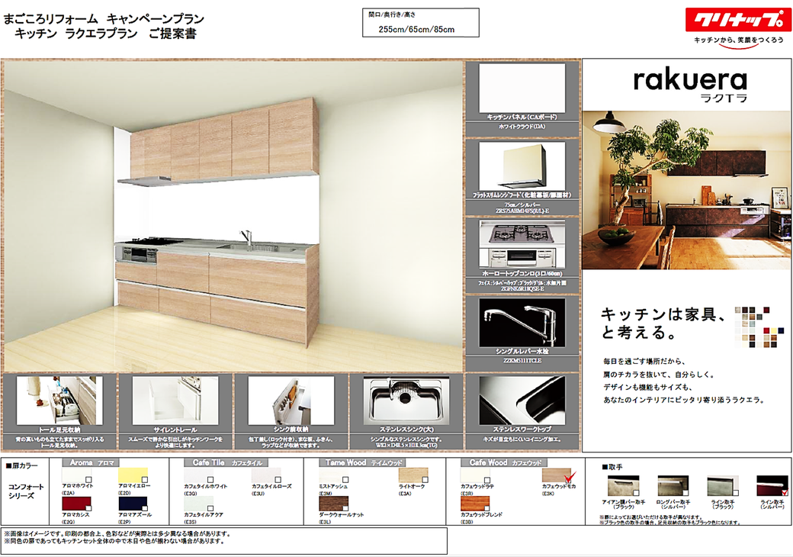The image size is (793, 557).
Task: Click the Aroma アロマ series heading
Action: 91,462
